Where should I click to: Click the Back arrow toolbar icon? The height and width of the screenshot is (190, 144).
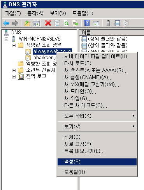6,23
